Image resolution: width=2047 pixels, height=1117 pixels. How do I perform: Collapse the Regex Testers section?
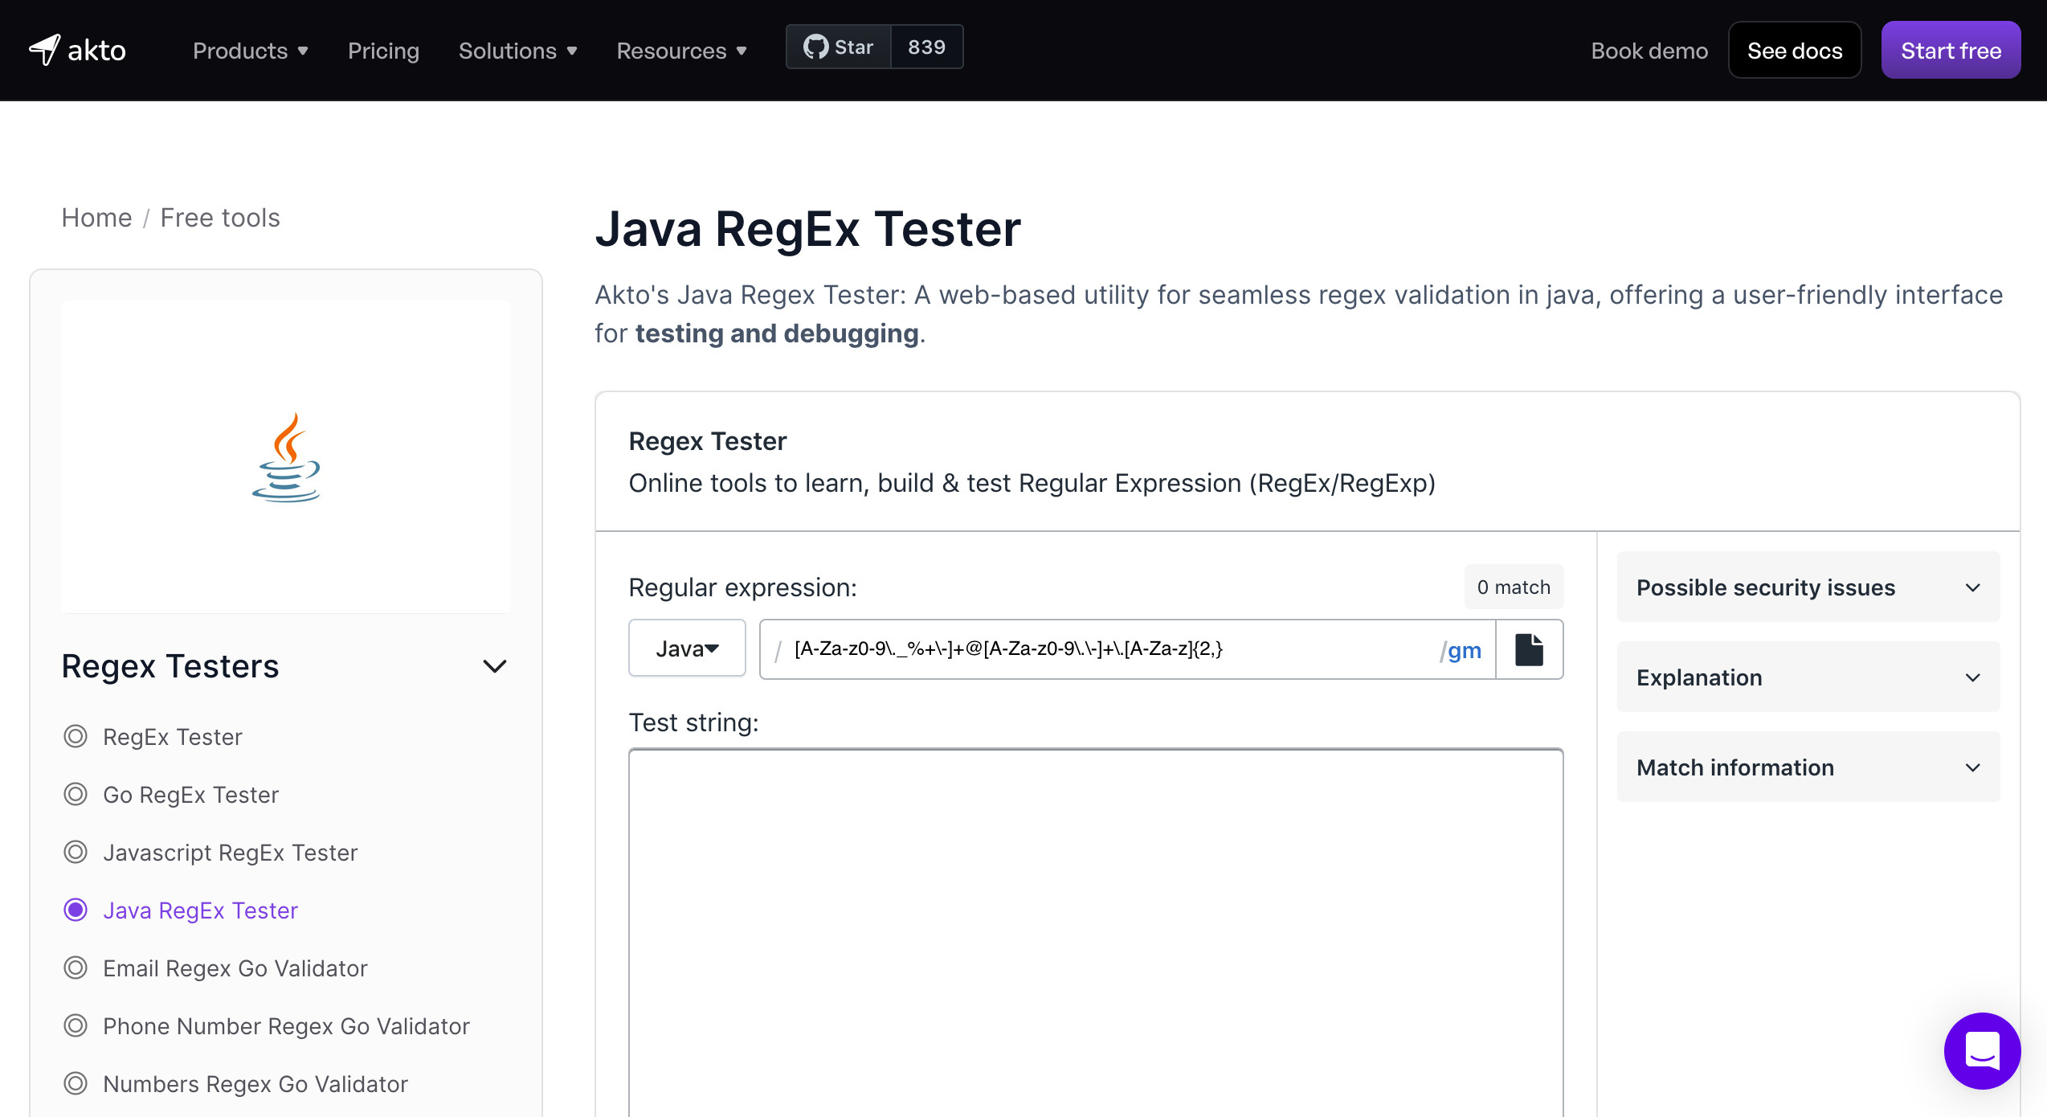494,666
